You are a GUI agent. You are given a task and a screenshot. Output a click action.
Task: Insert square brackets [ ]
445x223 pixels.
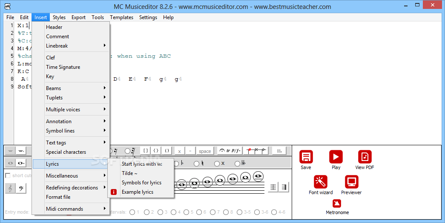145,151
